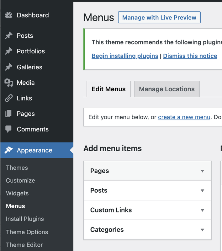Open Theme Editor submenu item

[x=24, y=245]
